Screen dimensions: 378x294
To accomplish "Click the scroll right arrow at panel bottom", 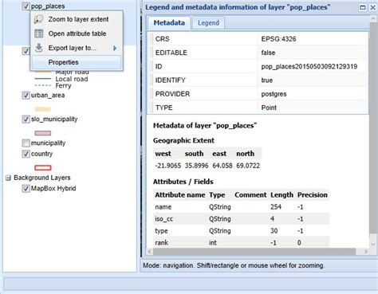I will pos(366,251).
